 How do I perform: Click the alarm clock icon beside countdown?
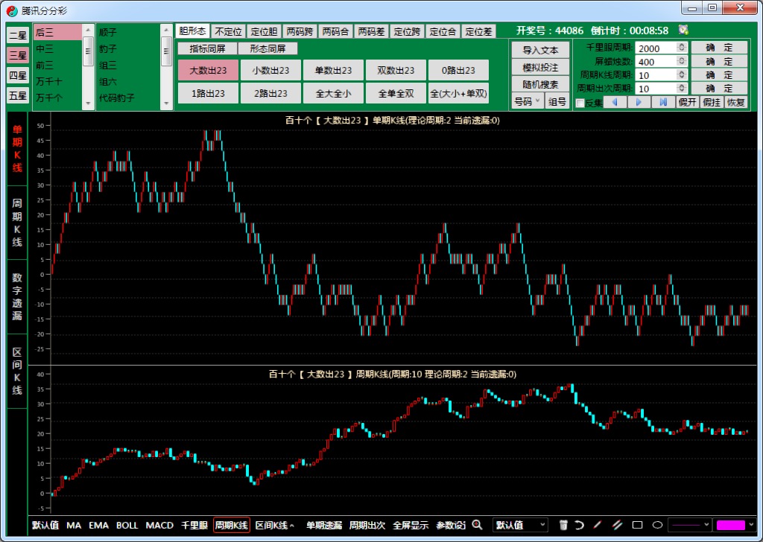(683, 31)
